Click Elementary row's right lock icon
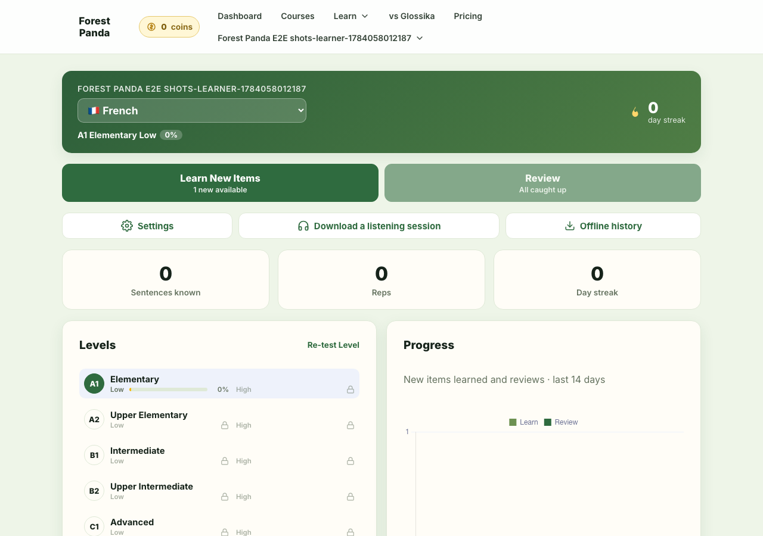The height and width of the screenshot is (536, 763). 351,389
